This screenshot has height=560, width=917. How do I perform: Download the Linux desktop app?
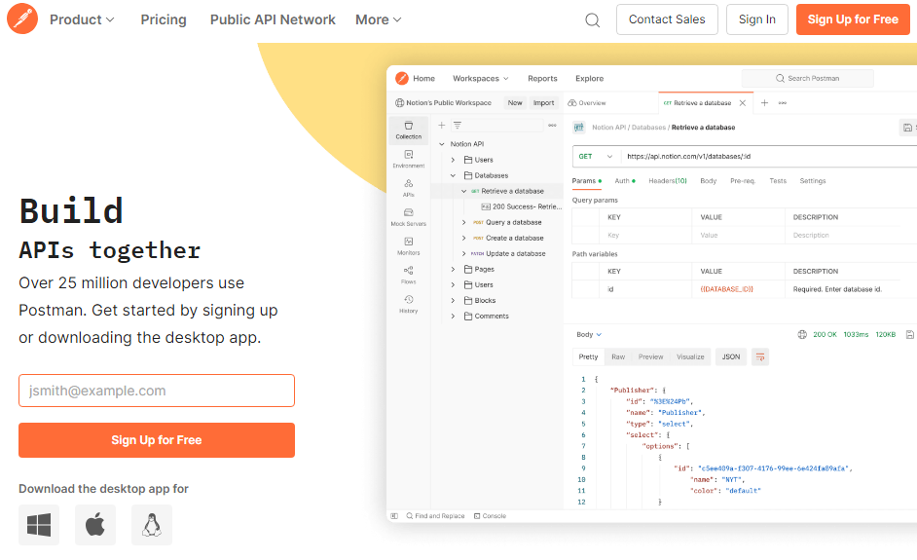(x=152, y=525)
